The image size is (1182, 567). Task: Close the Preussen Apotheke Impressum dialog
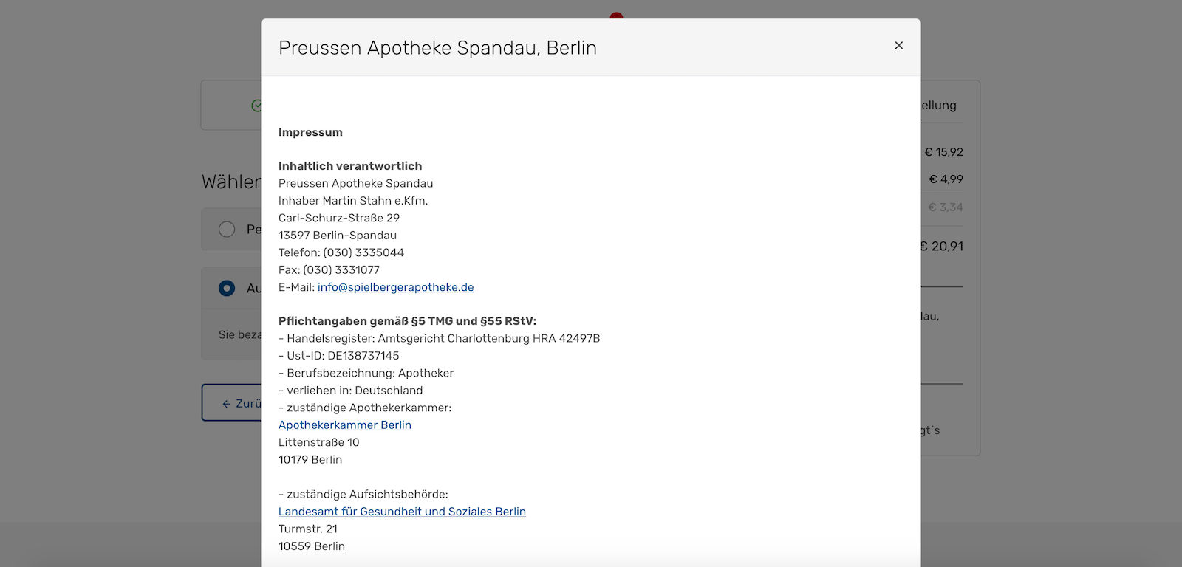coord(898,46)
